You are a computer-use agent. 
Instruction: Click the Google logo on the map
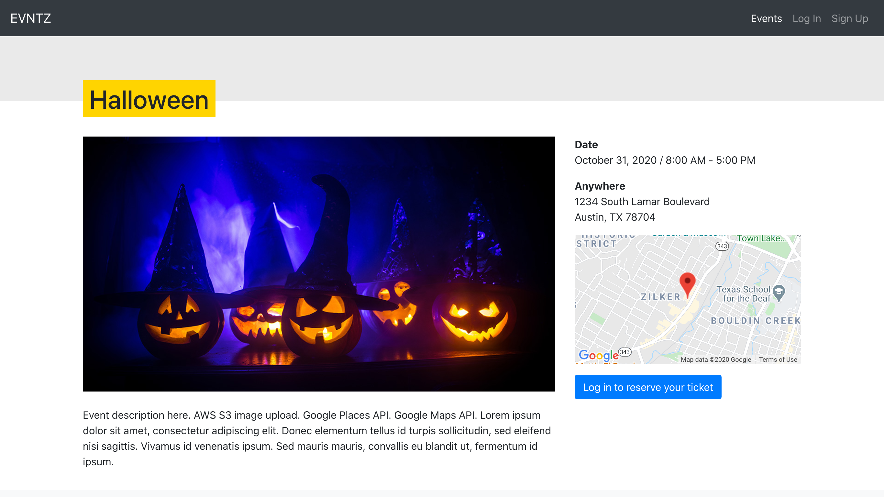tap(599, 355)
